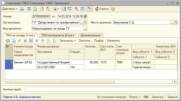This screenshot has height=101, width=181.
Task: Click the Записать button
Action: pyautogui.click(x=158, y=97)
